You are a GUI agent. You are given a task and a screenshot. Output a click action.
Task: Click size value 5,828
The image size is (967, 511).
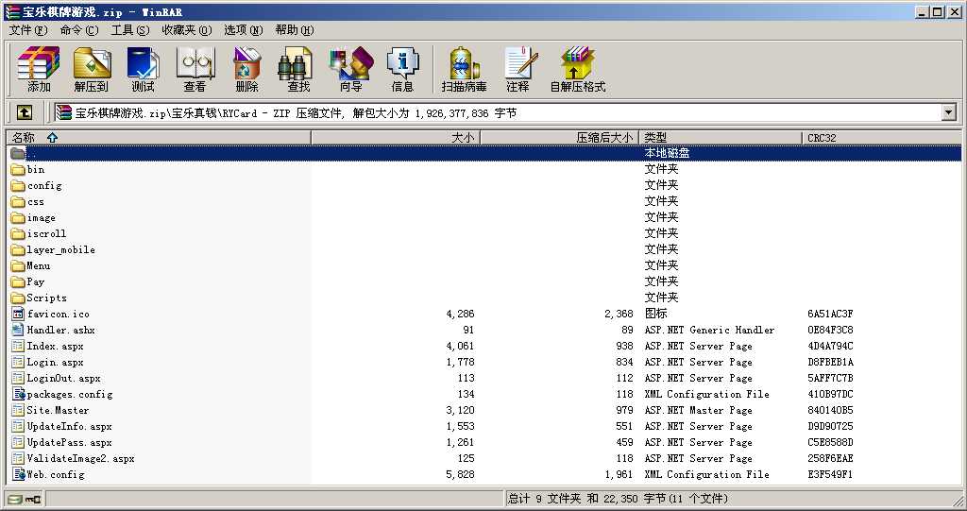tap(460, 474)
